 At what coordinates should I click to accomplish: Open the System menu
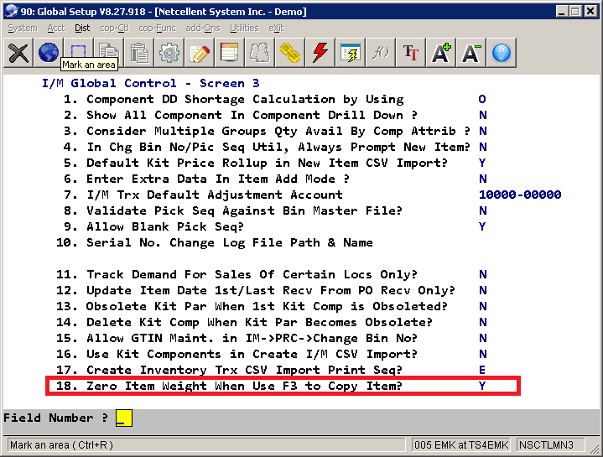(x=22, y=28)
